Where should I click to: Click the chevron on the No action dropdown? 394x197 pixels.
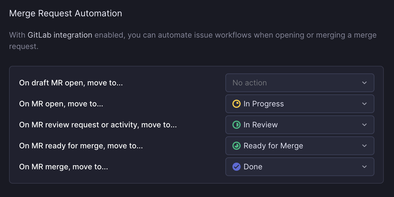click(x=364, y=83)
